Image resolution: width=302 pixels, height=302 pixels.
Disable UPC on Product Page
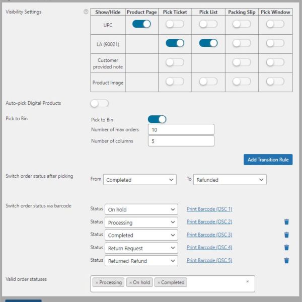coord(141,24)
